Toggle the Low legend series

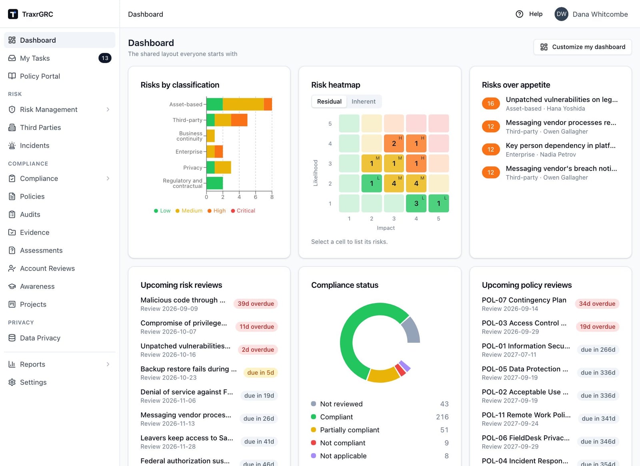coord(162,211)
